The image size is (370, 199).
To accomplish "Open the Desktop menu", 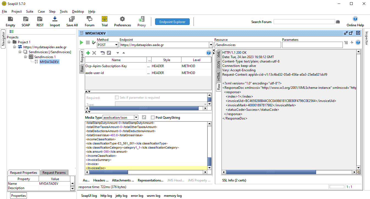I will coord(78,12).
